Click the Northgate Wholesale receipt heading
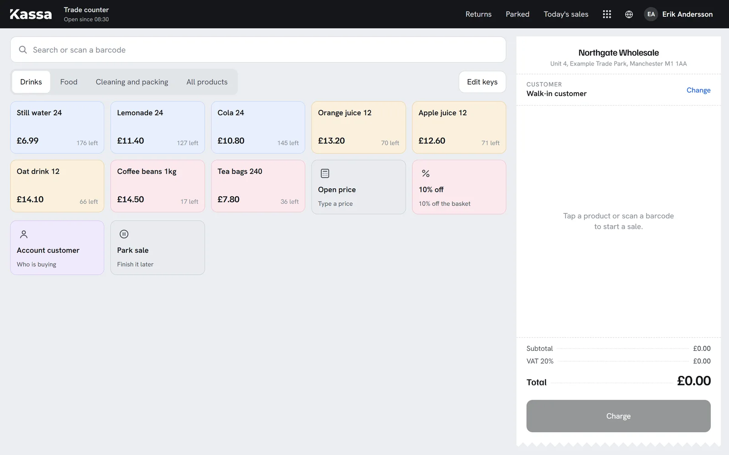 (618, 53)
